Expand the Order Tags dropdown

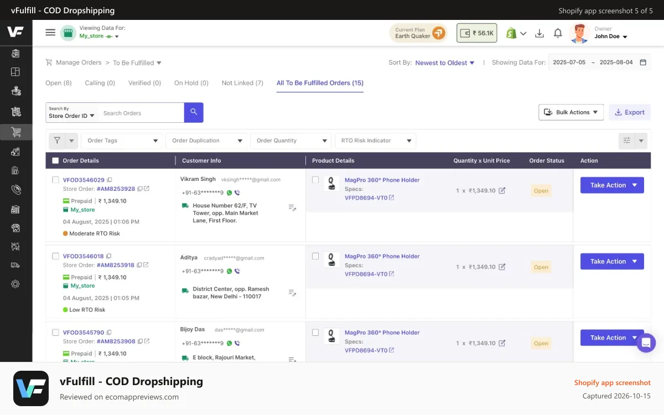(122, 141)
